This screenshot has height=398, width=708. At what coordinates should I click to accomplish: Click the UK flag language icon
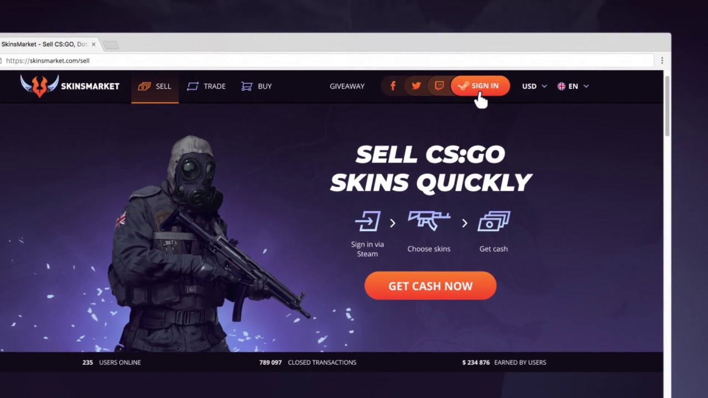(x=561, y=86)
